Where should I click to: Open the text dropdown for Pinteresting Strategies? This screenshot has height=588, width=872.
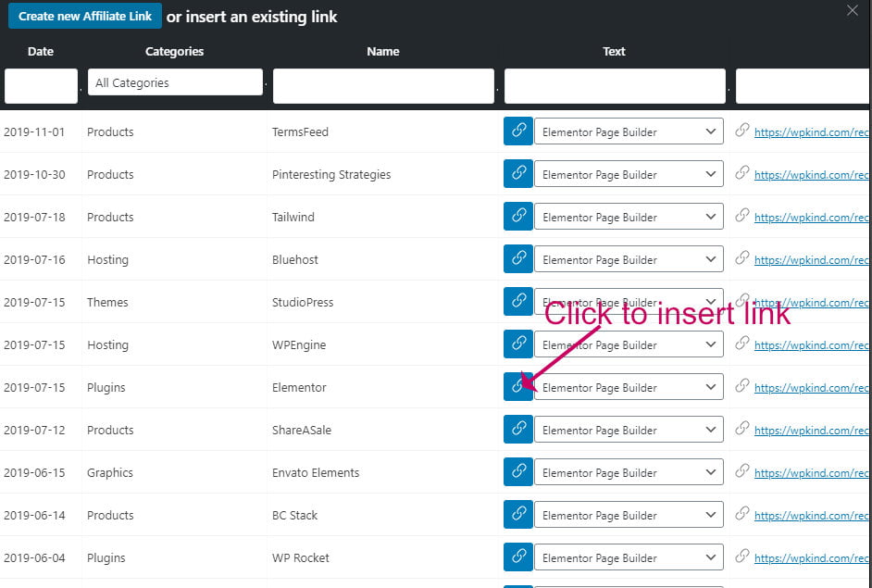click(x=629, y=173)
